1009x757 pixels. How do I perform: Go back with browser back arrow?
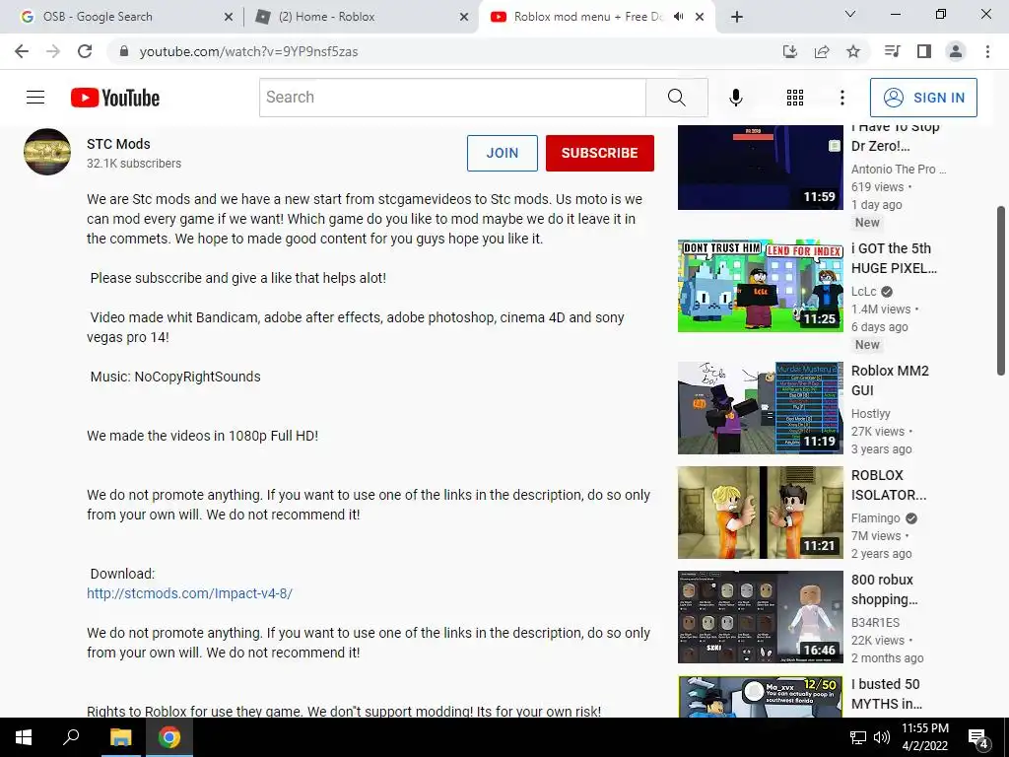(22, 51)
